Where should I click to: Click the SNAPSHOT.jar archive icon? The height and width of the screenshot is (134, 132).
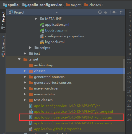(x=31, y=106)
